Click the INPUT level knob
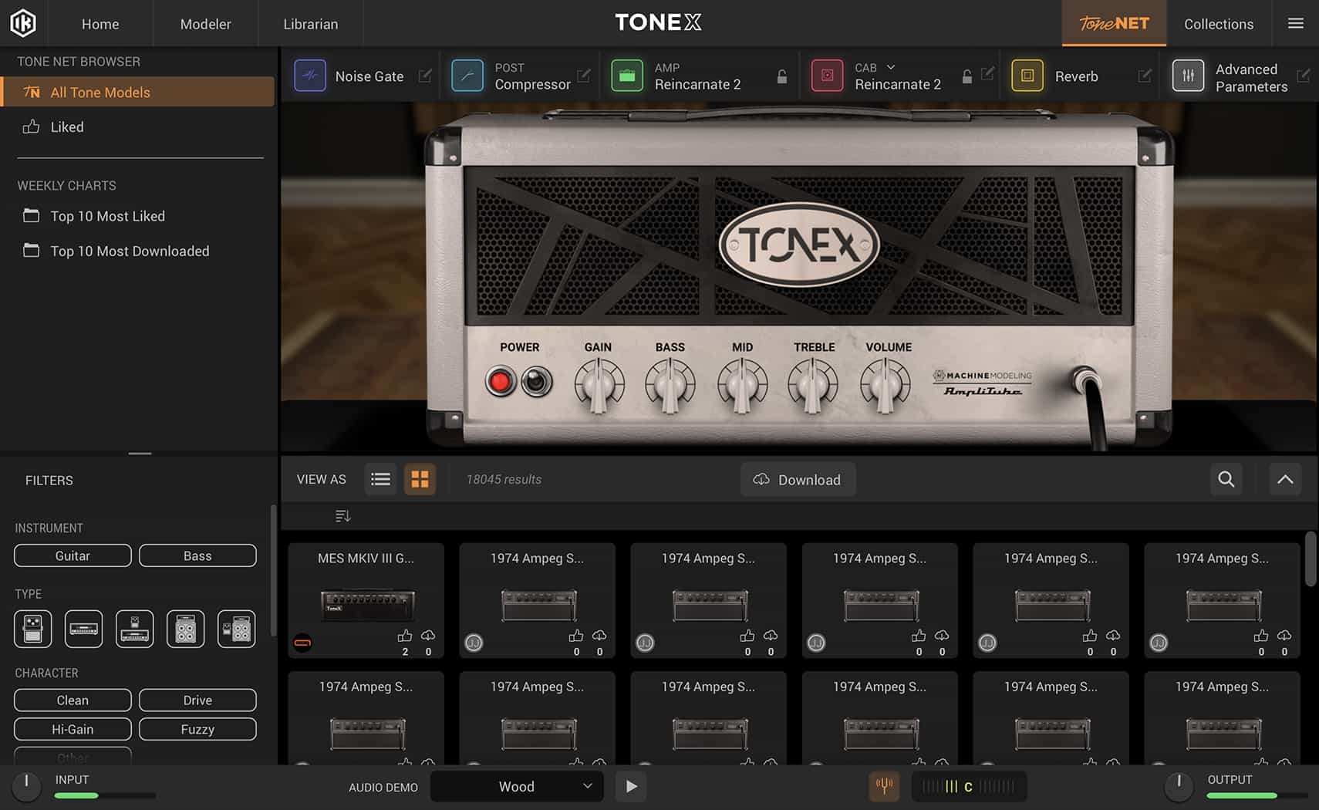Image resolution: width=1319 pixels, height=810 pixels. 26,785
